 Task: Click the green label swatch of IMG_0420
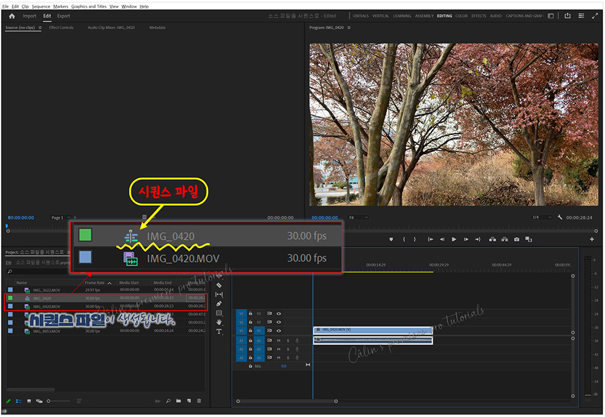10,298
